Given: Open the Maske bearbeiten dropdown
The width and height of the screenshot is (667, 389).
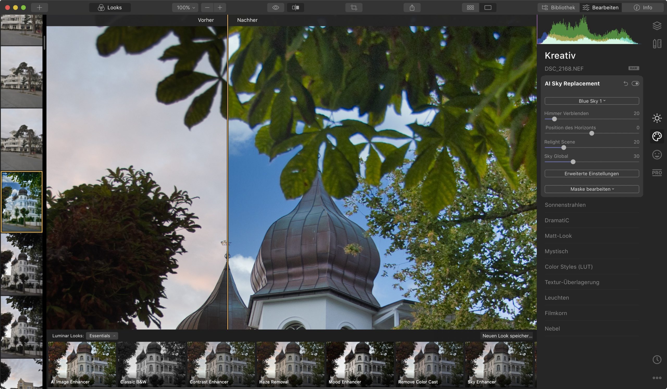Looking at the screenshot, I should pos(592,189).
